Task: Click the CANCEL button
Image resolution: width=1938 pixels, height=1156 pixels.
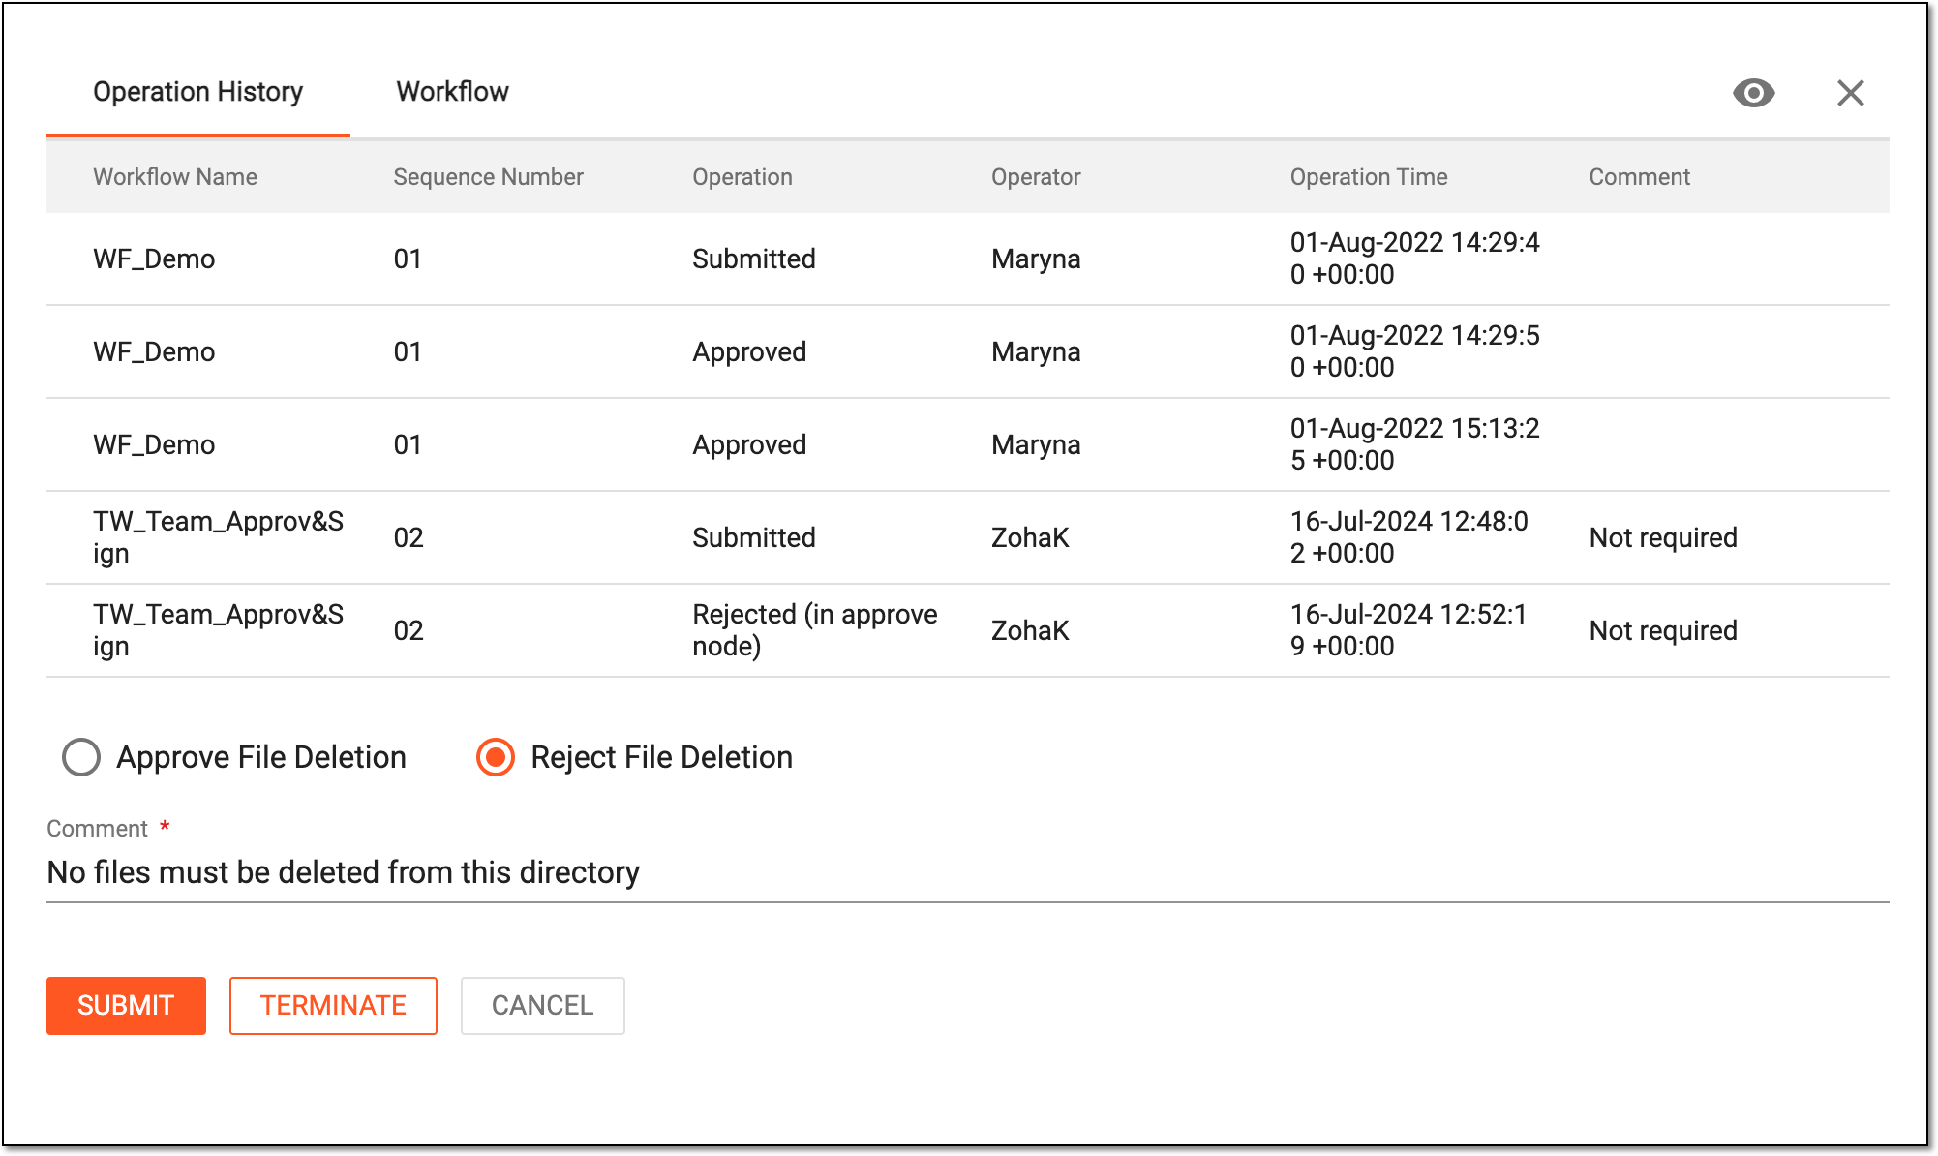Action: coord(542,1005)
